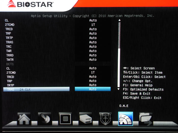Open the TWR Auto value
The image size is (178, 133).
click(93, 51)
